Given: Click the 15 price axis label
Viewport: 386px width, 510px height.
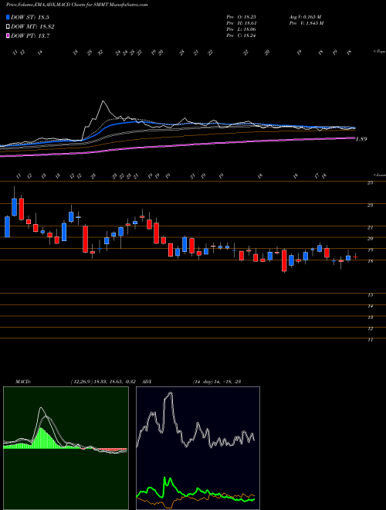Looking at the screenshot, I should pos(370,295).
